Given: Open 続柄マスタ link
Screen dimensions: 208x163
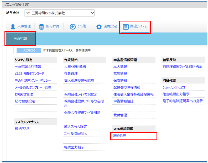Looking at the screenshot, I should click(22, 128).
